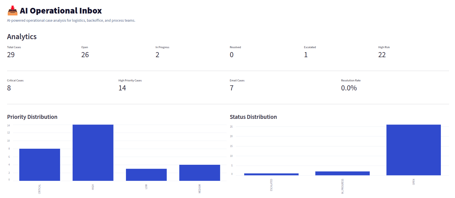Click the LOW bar in Priority Distribution
455x198 pixels.
146,175
